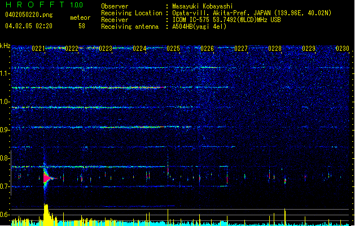
Task: Click the 'Receiving antenna' field label
Action: coord(130,27)
